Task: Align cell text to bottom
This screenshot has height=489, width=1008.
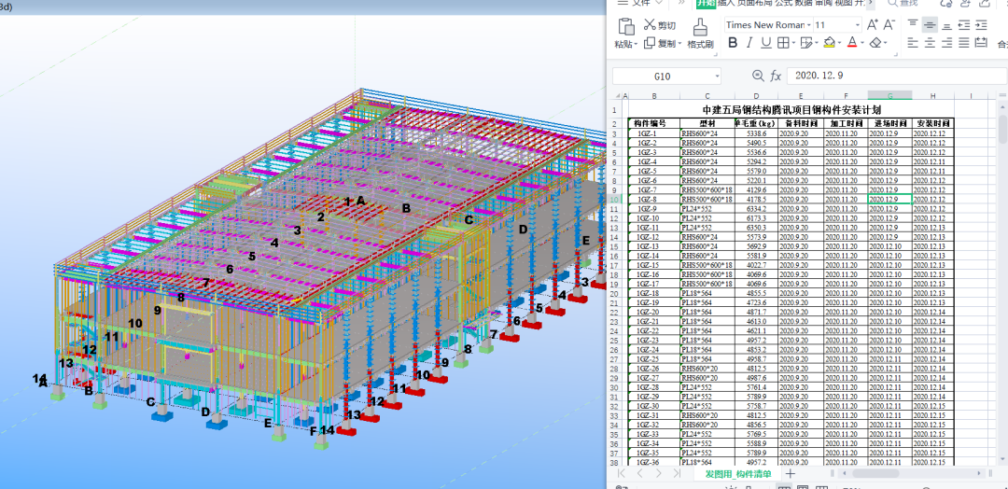Action: [x=946, y=25]
